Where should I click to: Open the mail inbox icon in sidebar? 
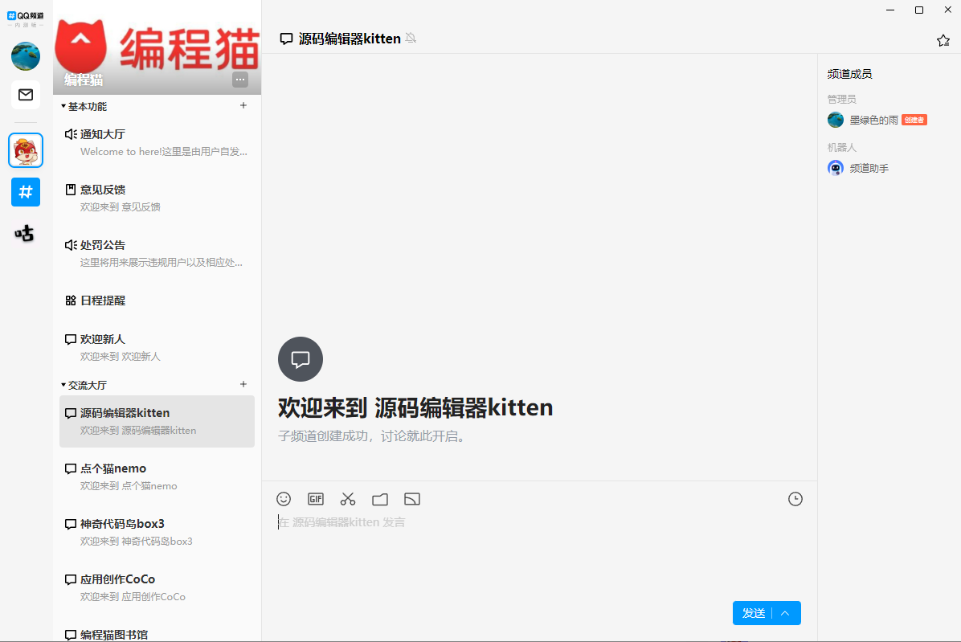click(x=26, y=95)
